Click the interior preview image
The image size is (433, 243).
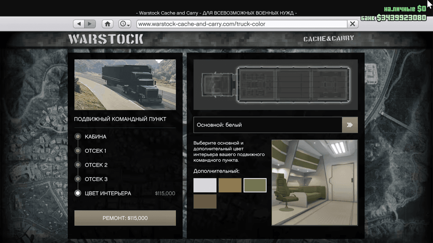coord(315,183)
